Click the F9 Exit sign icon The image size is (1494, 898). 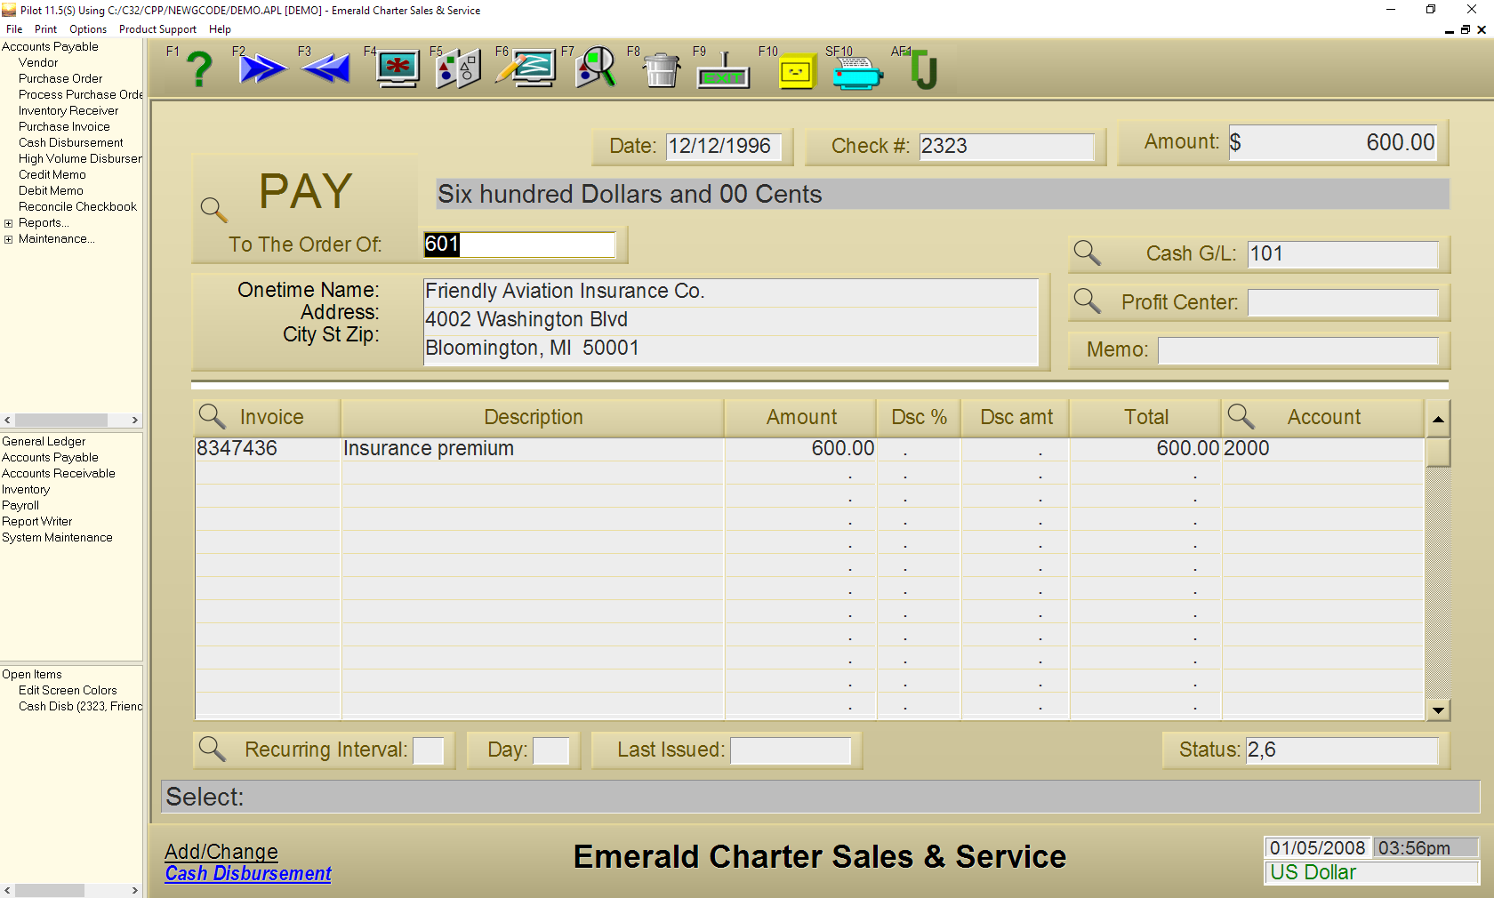click(x=723, y=71)
